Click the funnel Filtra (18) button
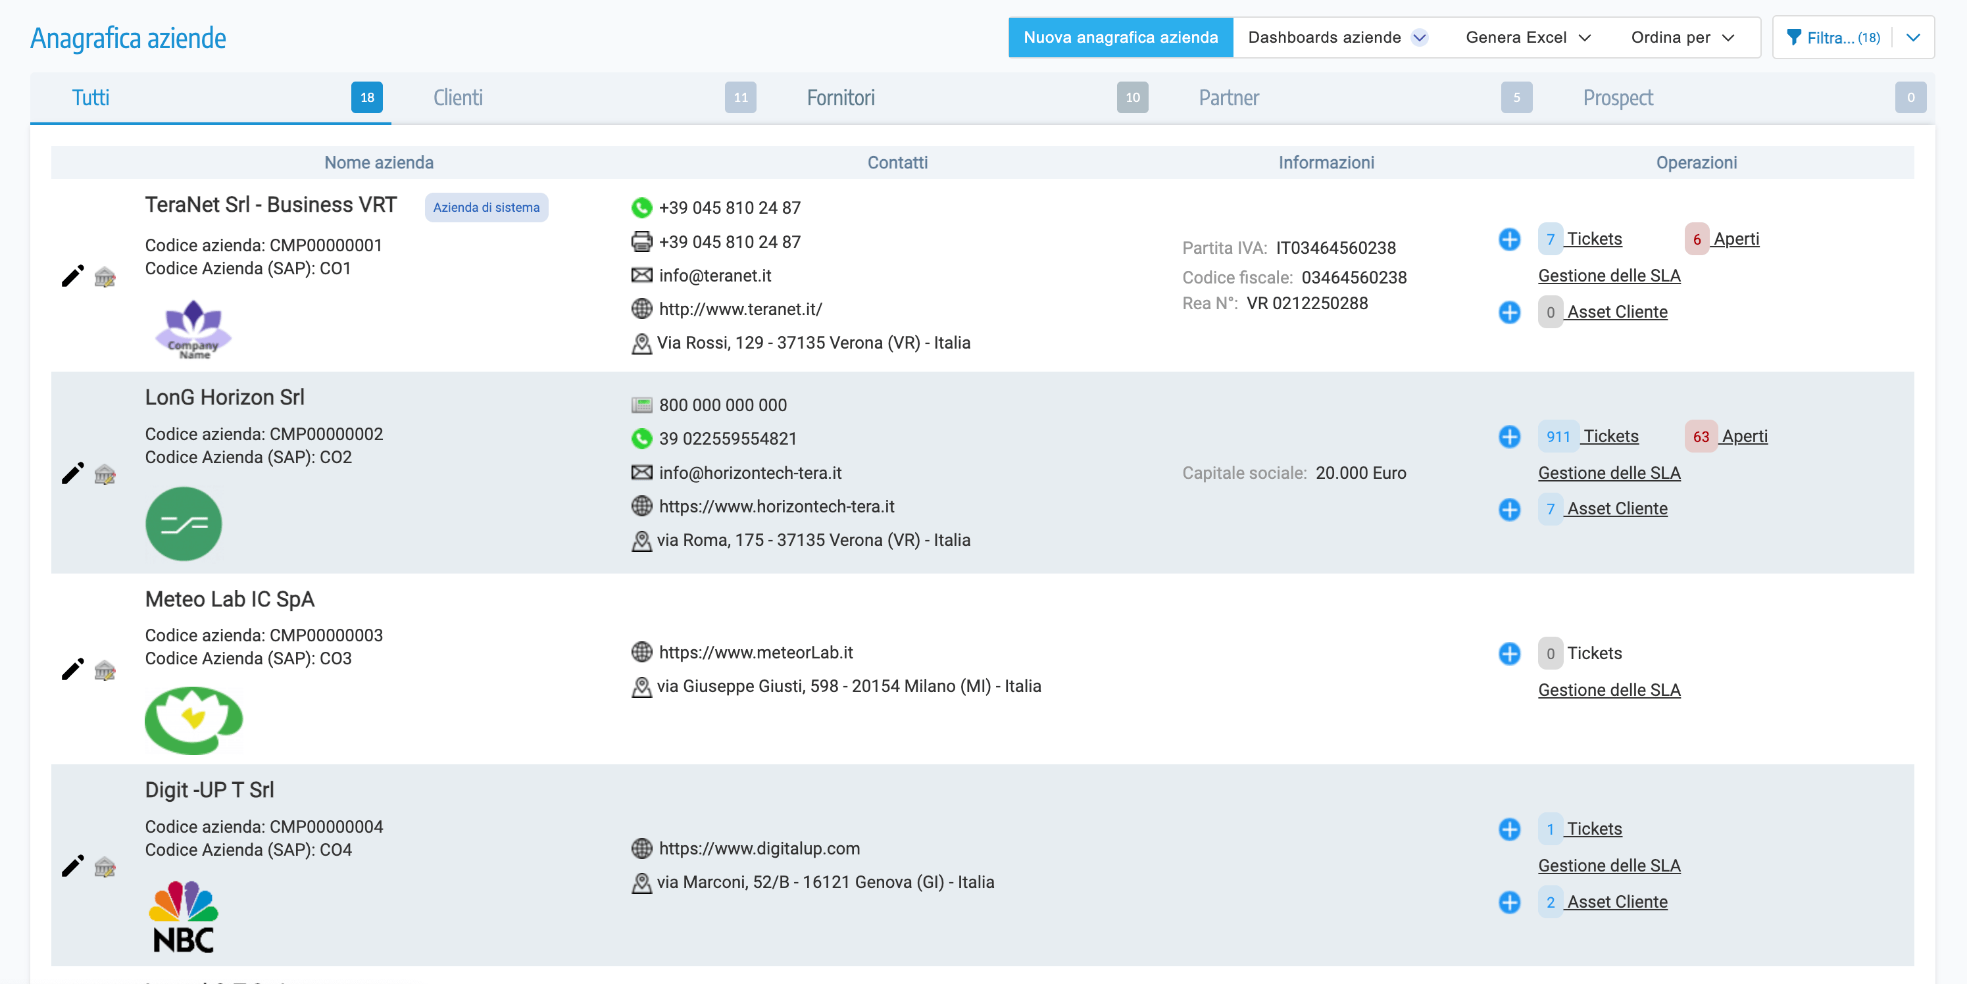 1833,37
